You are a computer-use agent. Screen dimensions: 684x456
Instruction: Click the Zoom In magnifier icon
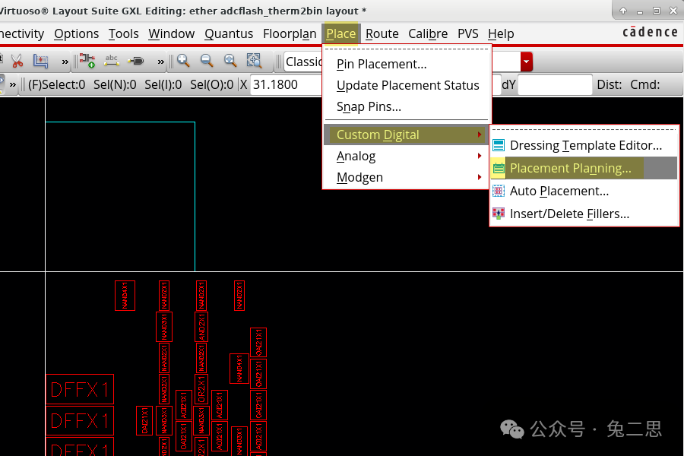click(183, 61)
